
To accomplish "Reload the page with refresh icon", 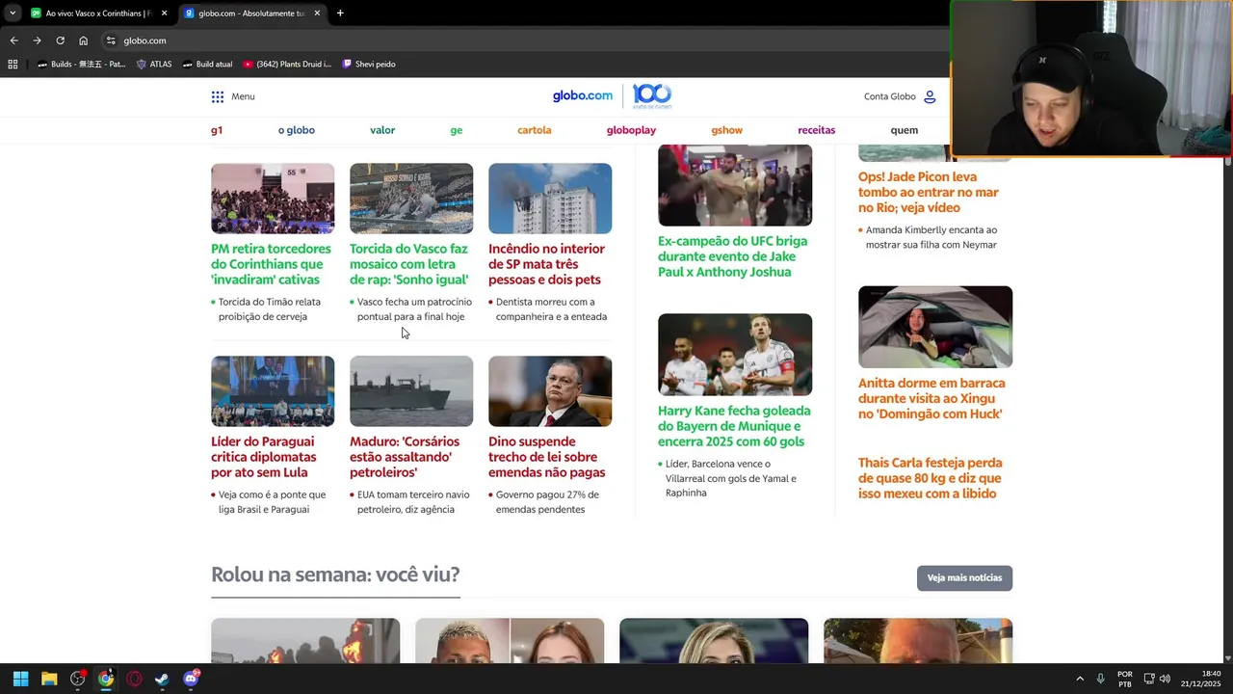I will pyautogui.click(x=60, y=40).
